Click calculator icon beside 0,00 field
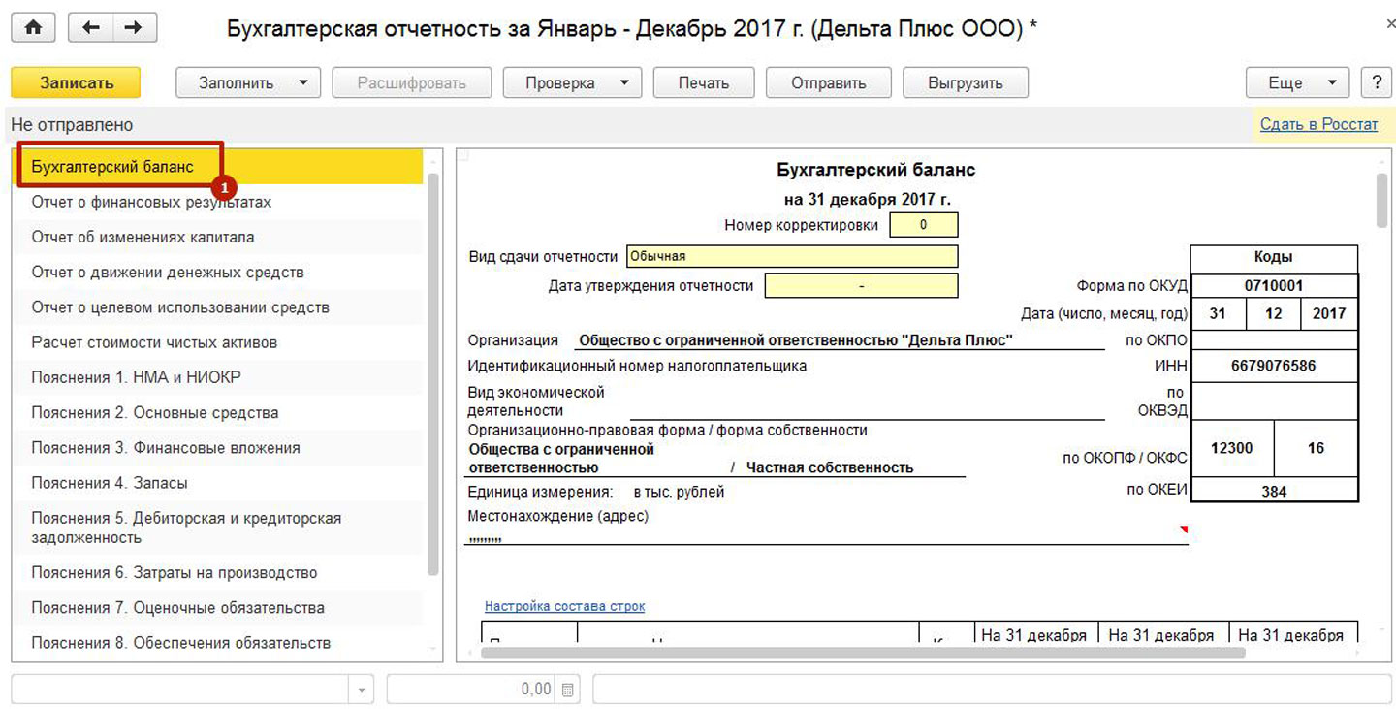This screenshot has width=1396, height=709. click(568, 690)
